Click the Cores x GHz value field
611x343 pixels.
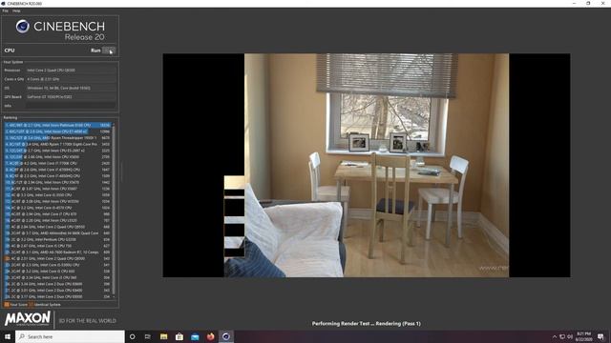click(x=71, y=79)
